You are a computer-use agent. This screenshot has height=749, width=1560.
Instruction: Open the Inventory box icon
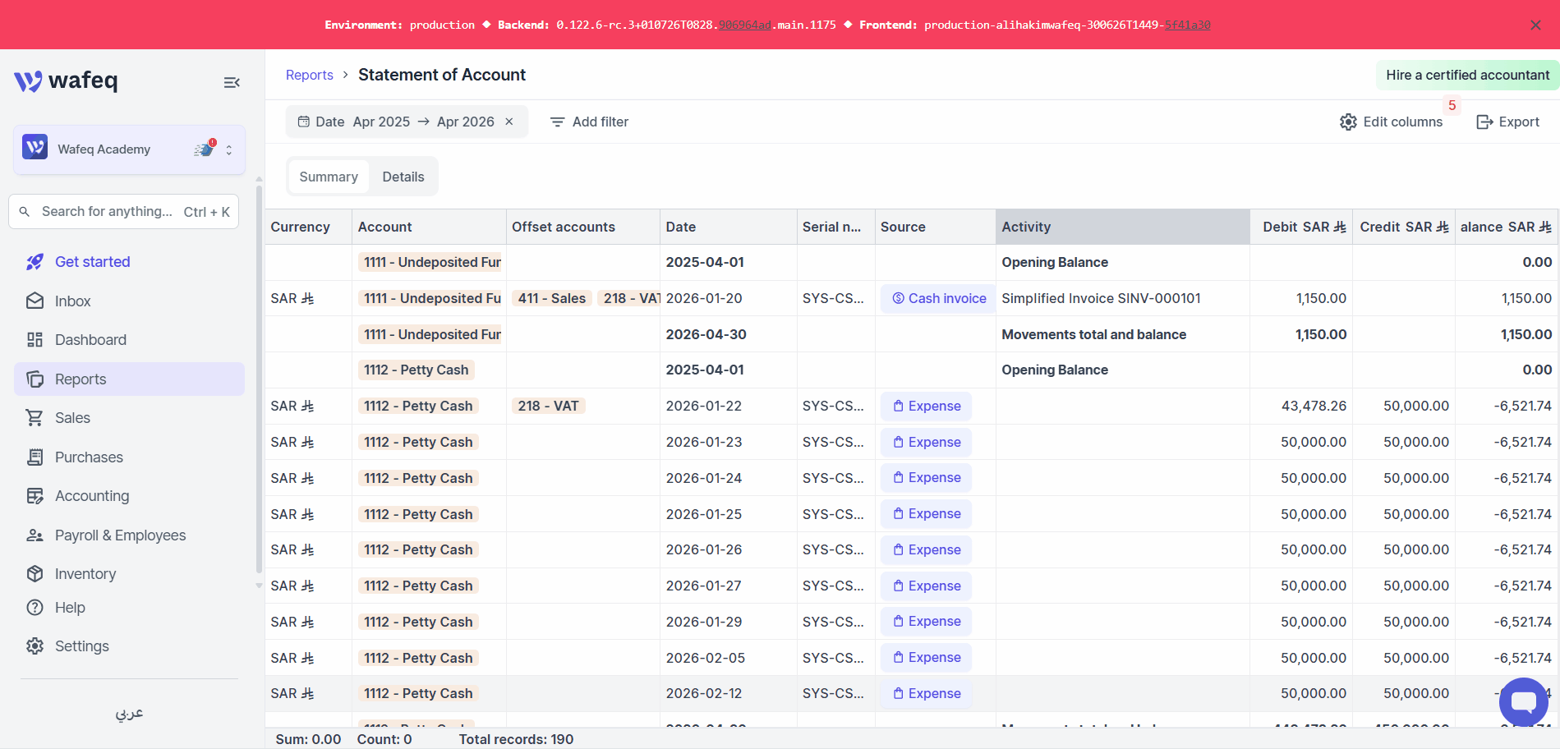tap(35, 574)
